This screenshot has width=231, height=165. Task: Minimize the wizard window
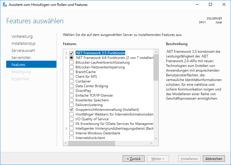pos(197,5)
